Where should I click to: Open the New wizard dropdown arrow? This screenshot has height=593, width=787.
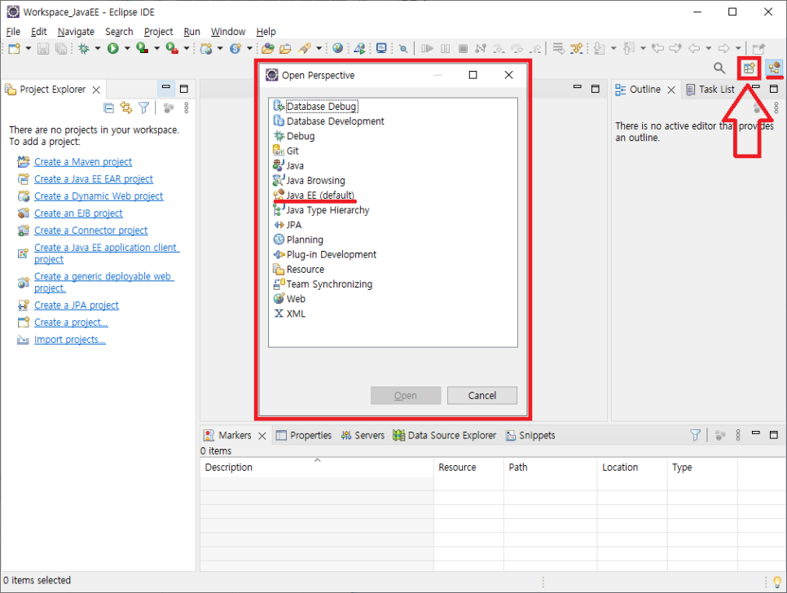(28, 49)
